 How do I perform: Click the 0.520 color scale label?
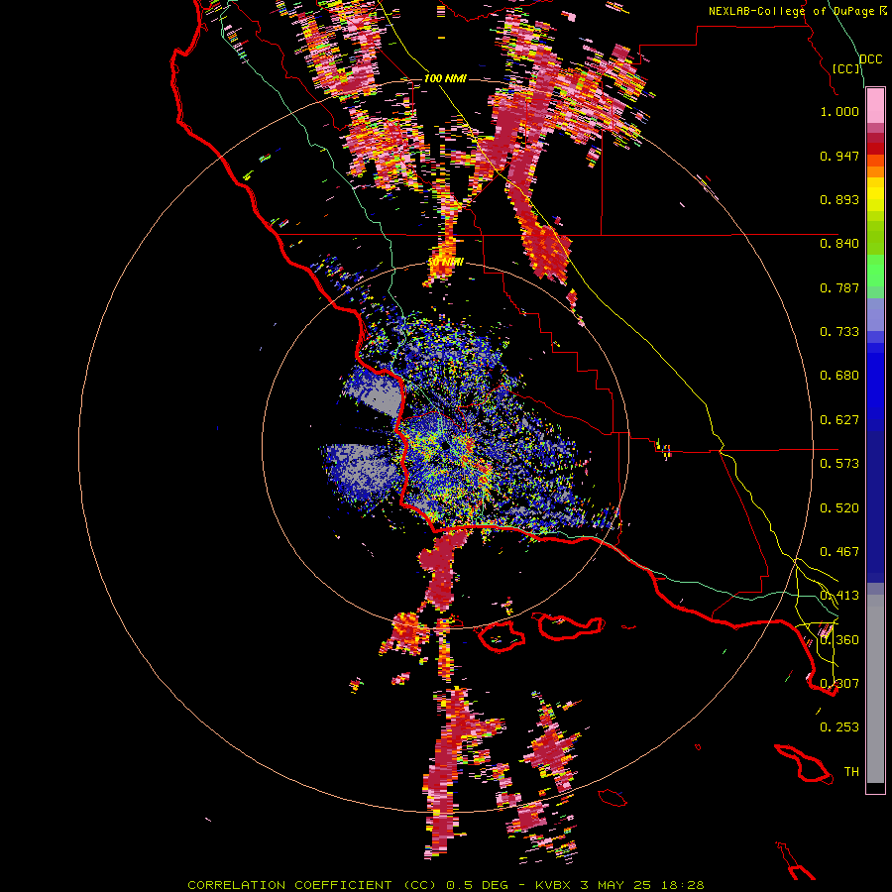tap(839, 508)
